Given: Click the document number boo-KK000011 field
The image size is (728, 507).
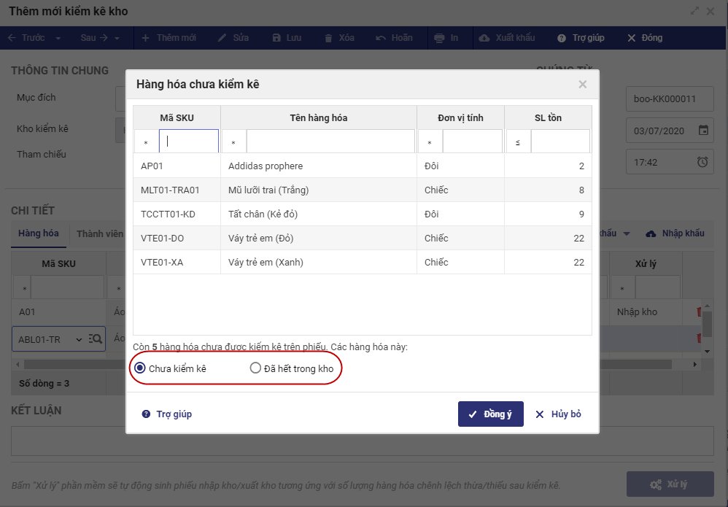Looking at the screenshot, I should (670, 99).
